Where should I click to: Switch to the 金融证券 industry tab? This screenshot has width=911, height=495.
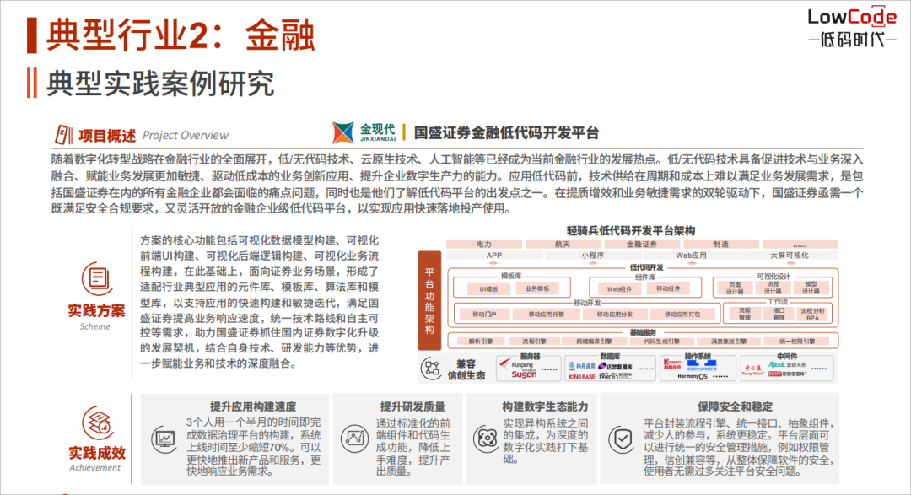tap(642, 243)
